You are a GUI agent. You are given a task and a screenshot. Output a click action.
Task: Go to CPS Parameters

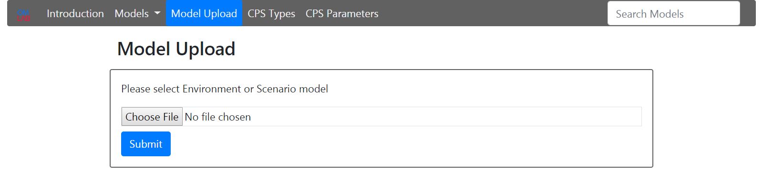click(342, 13)
